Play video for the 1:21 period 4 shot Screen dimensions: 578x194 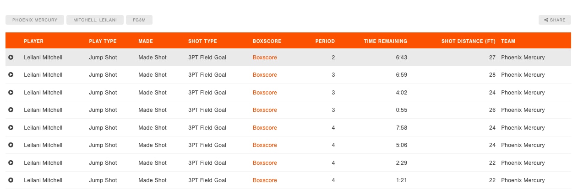(11, 180)
